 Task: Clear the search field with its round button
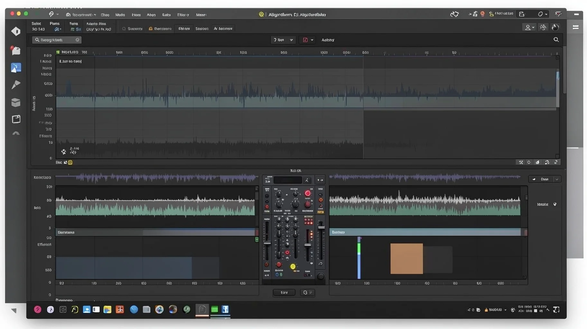tap(77, 40)
